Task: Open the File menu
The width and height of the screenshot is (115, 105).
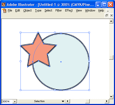Action: tap(10, 10)
